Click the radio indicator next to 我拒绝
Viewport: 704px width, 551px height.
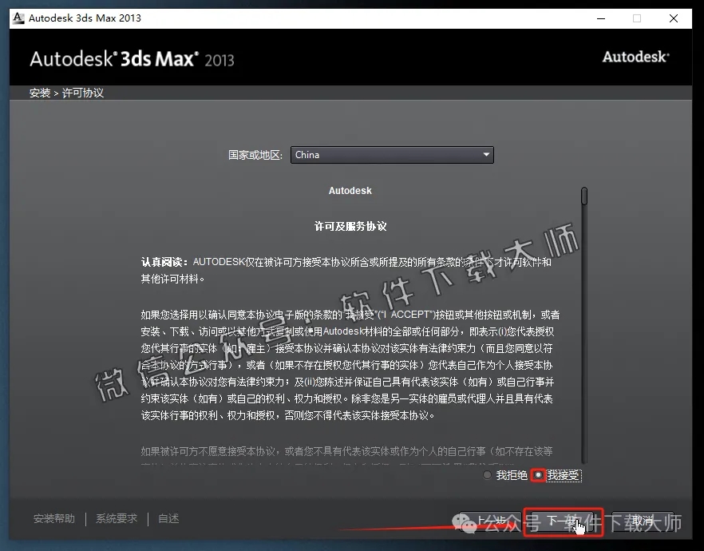pyautogui.click(x=487, y=474)
